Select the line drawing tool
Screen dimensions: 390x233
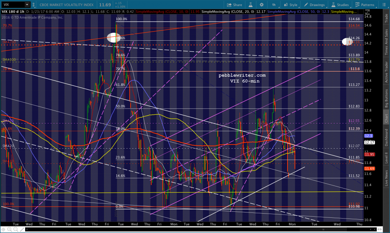point(22,230)
